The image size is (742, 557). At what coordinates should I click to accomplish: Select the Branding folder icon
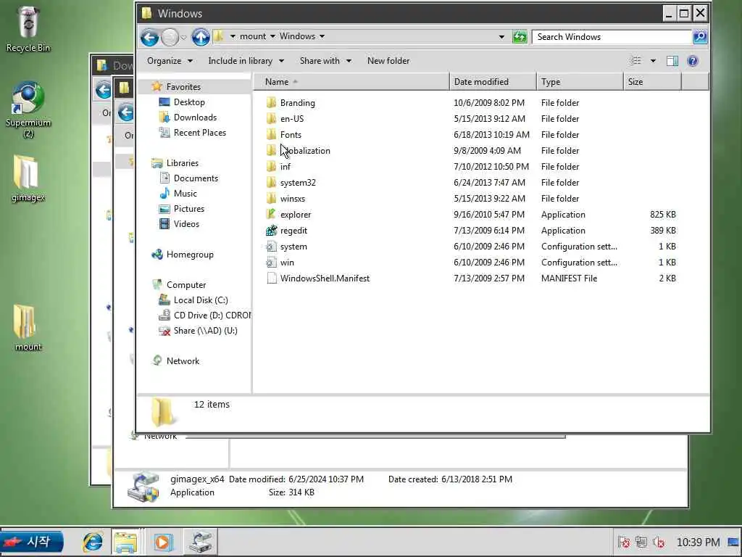(271, 103)
